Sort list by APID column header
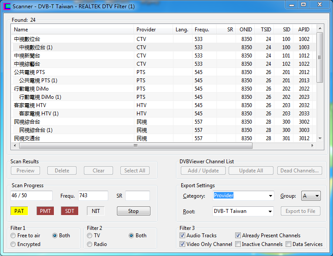The height and width of the screenshot is (256, 333). 303,30
